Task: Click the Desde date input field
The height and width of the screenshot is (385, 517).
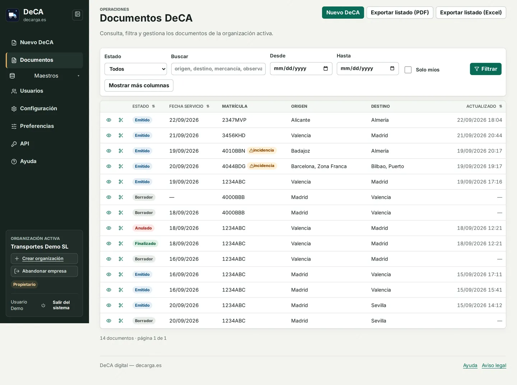Action: pos(301,69)
